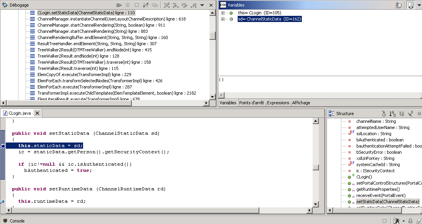Clear the Console with the eraser icon

click(419, 221)
